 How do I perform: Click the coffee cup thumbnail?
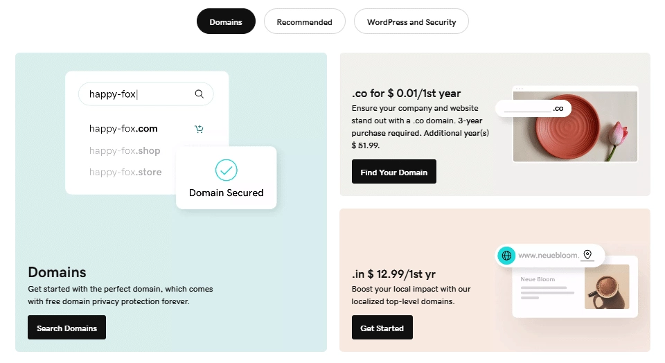(606, 287)
